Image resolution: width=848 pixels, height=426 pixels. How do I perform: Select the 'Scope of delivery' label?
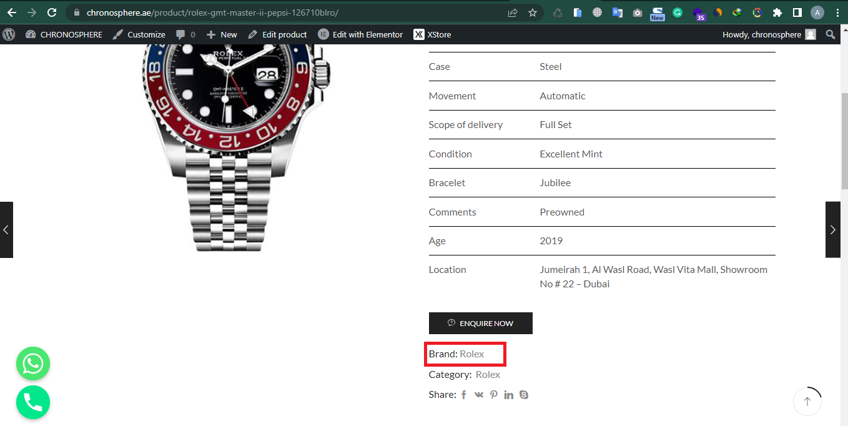[x=466, y=124]
